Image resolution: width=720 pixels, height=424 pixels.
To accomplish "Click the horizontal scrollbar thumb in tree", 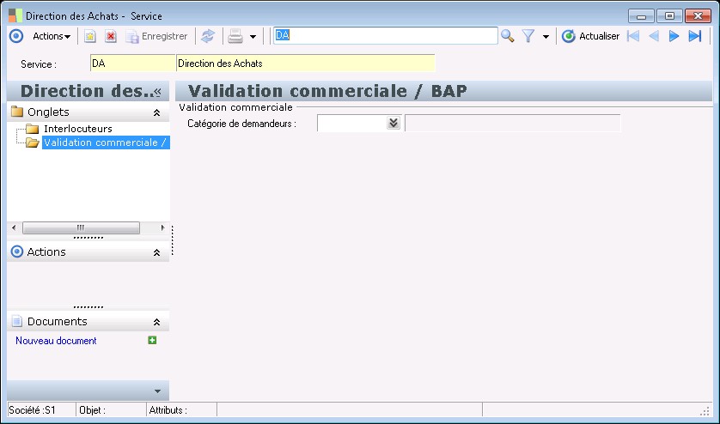I will [x=81, y=227].
